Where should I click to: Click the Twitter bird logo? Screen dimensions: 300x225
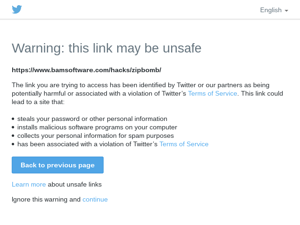[17, 9]
